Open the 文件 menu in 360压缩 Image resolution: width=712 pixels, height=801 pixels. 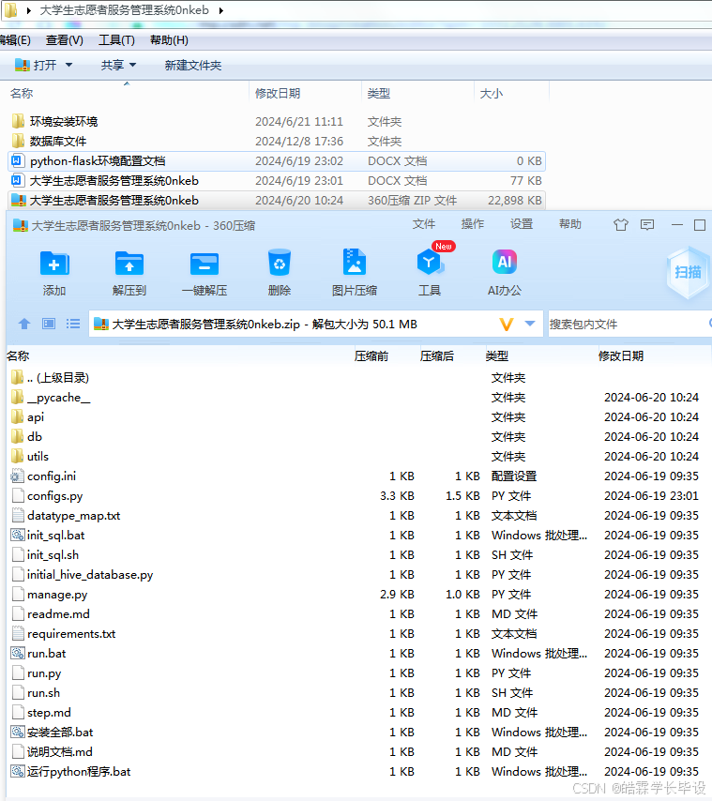424,224
